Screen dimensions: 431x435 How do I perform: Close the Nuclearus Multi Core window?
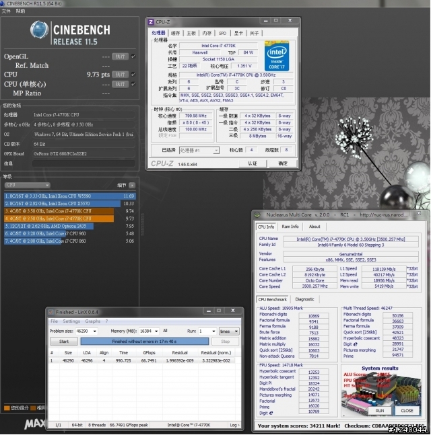coord(419,213)
